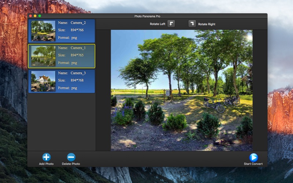Select the Camera_2 thumbnail image
293x183 pixels.
pos(43,31)
